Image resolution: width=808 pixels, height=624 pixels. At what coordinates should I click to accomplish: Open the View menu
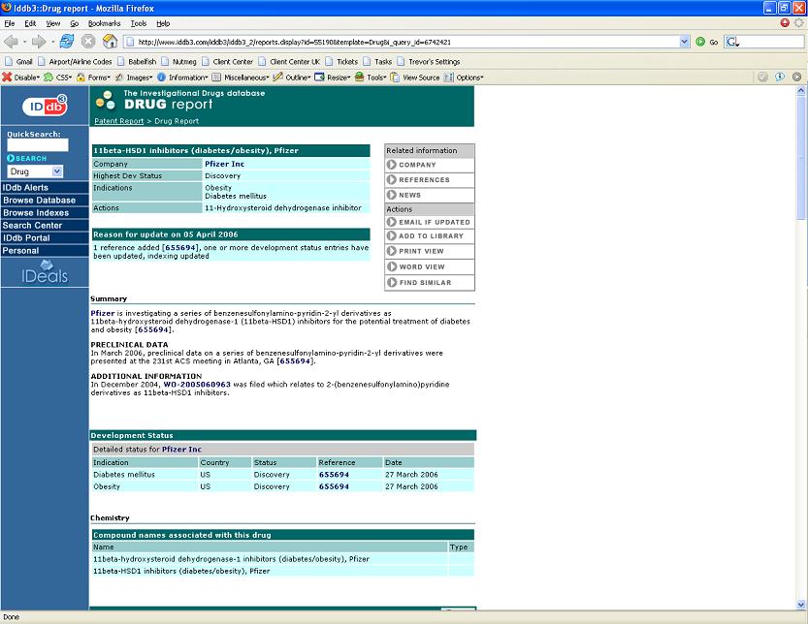(53, 23)
